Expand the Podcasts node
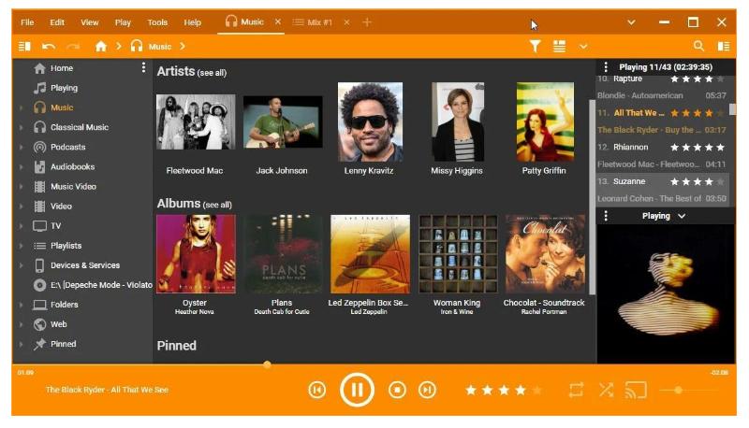Image resolution: width=749 pixels, height=428 pixels. tap(21, 148)
